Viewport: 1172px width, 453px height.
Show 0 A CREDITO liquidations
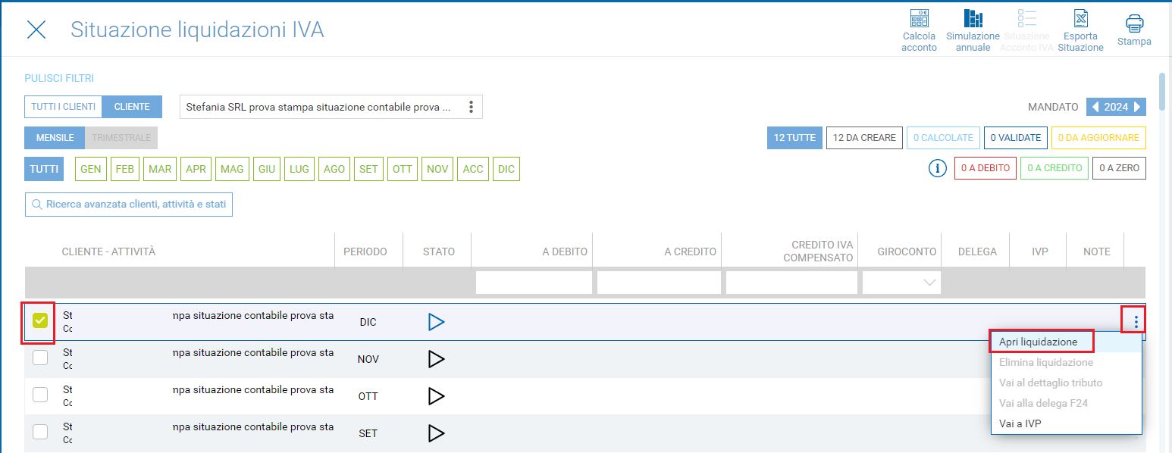pos(1054,168)
